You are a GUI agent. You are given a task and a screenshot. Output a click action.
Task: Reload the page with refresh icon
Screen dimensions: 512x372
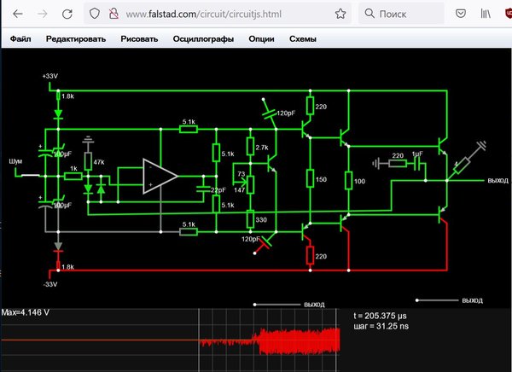(x=67, y=14)
